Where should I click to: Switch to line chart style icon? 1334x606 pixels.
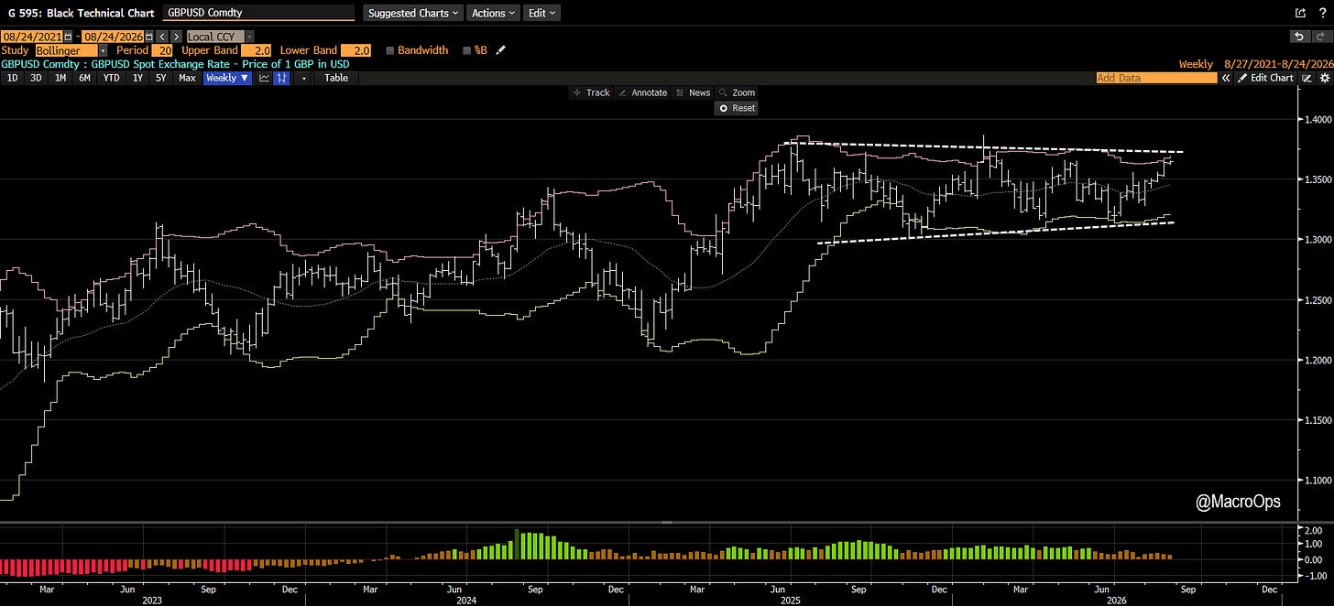coord(264,78)
